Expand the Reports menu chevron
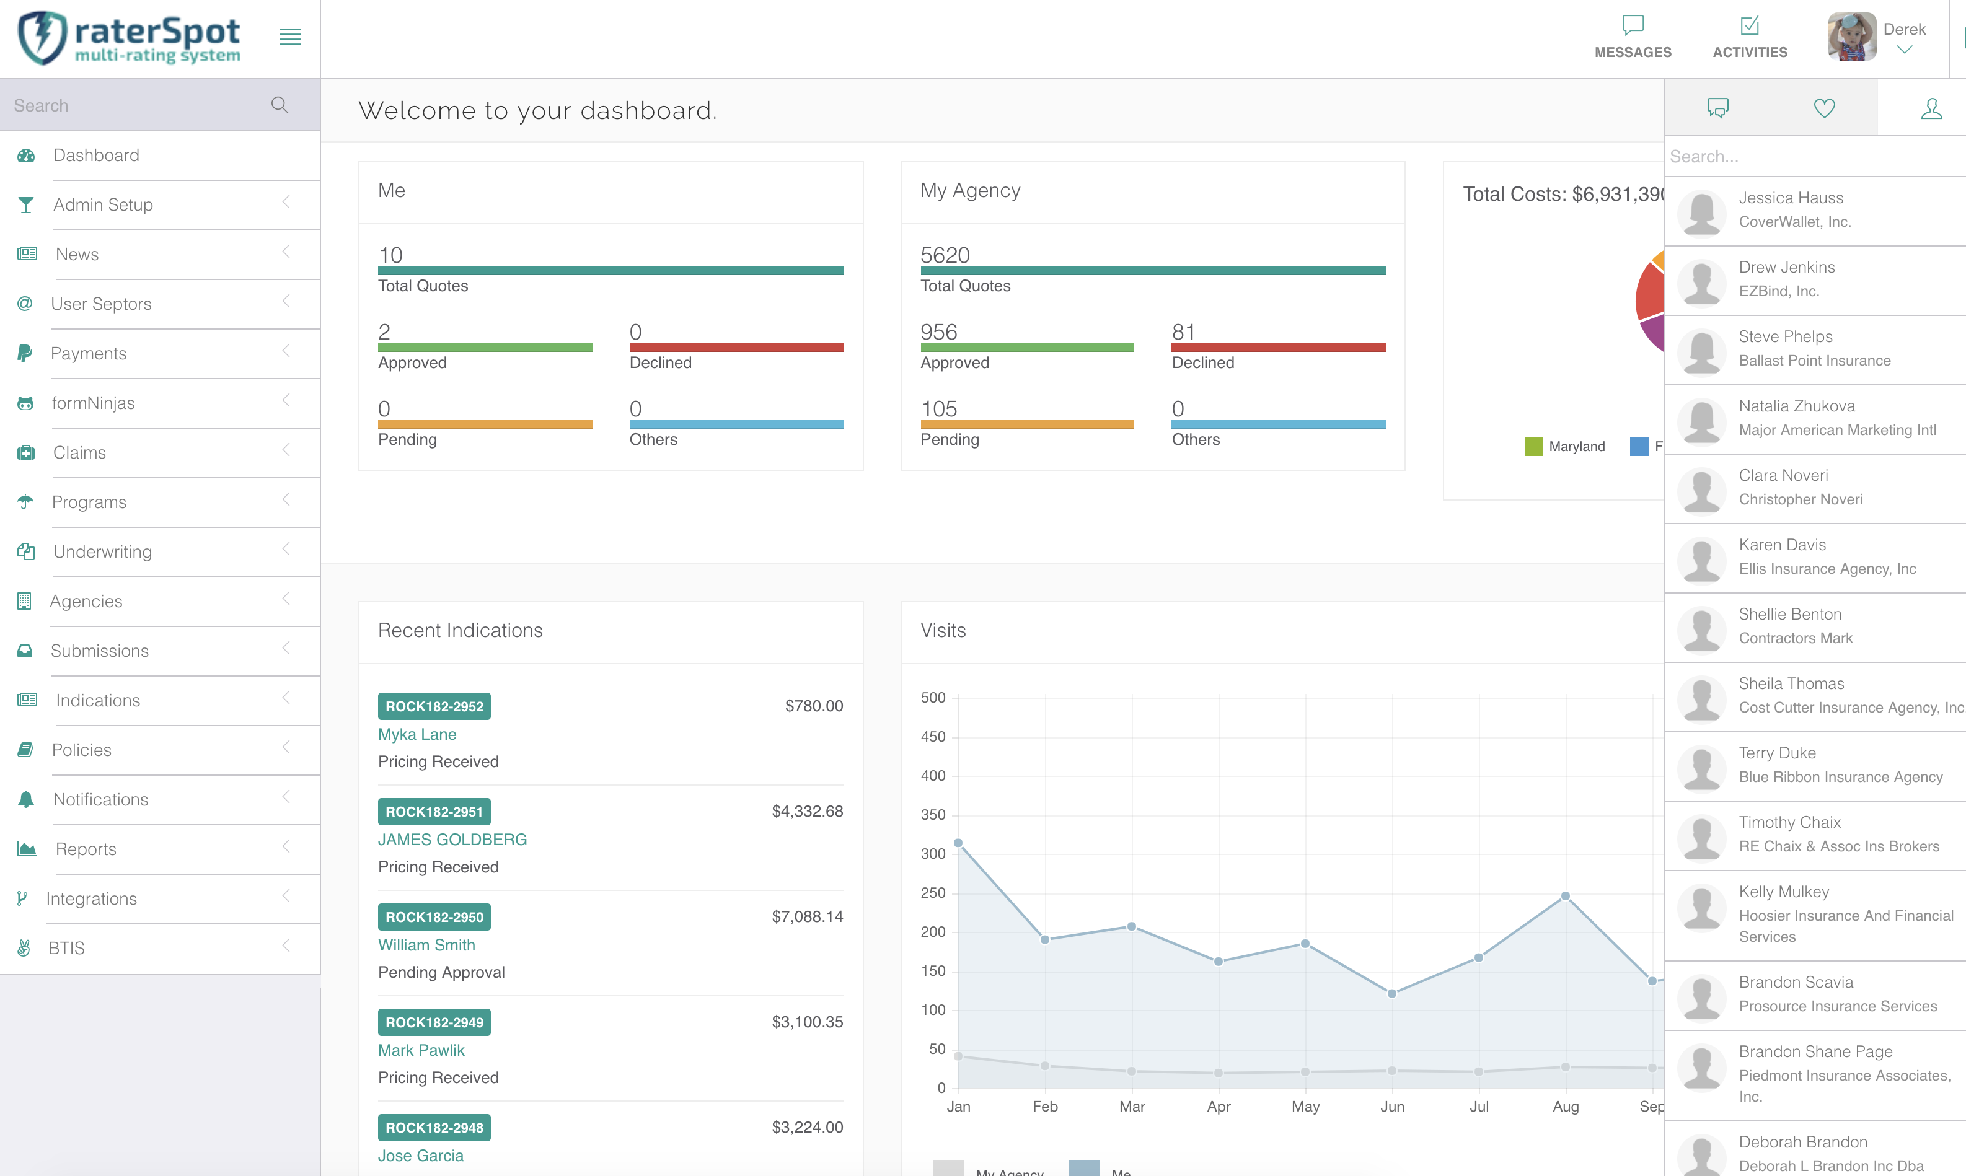This screenshot has height=1176, width=1966. point(286,846)
